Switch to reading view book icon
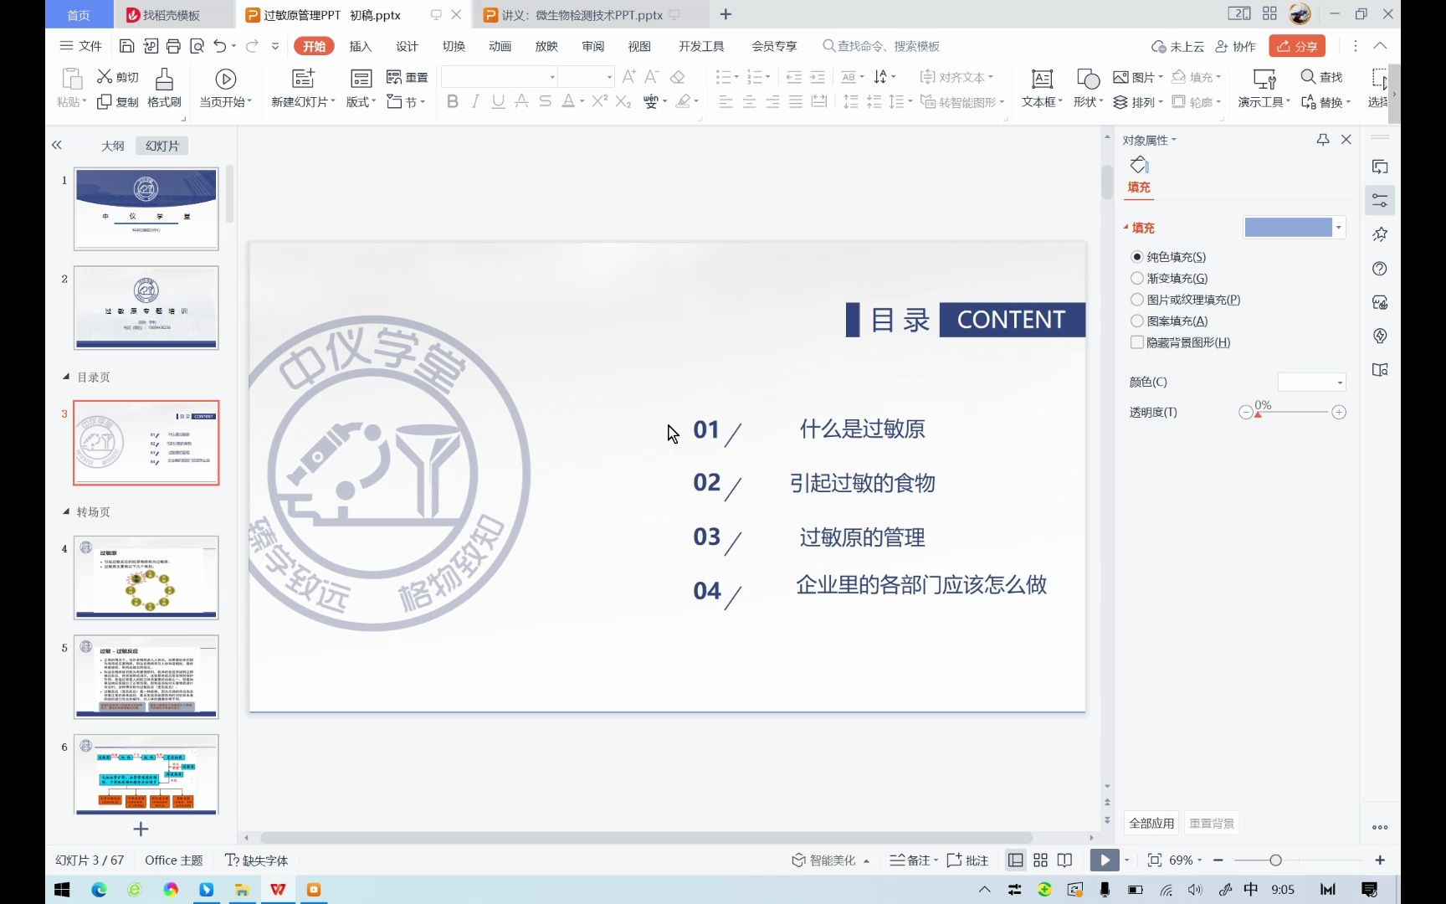Viewport: 1446px width, 904px height. 1064,860
